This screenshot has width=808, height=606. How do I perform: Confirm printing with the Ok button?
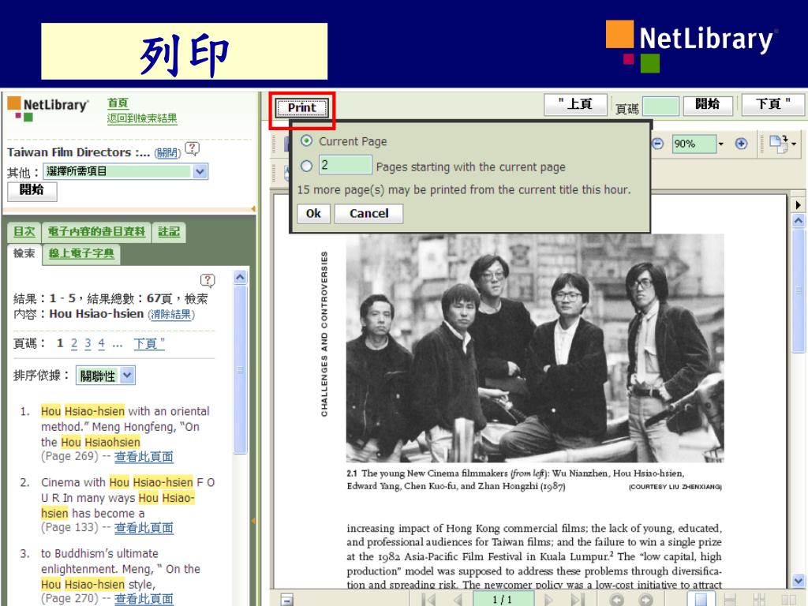[x=313, y=213]
